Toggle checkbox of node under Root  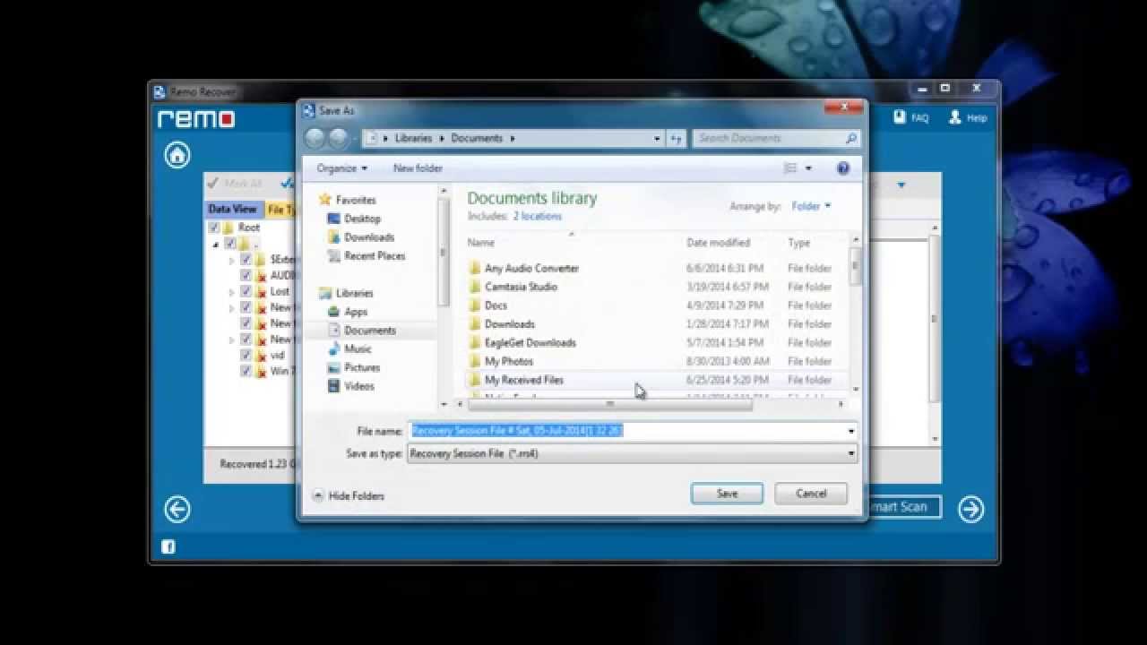tap(230, 244)
